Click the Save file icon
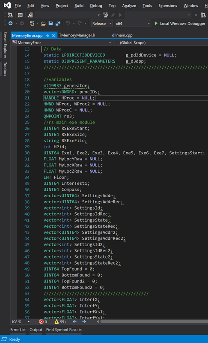Screen dimensions: 208x343 pos(51,24)
